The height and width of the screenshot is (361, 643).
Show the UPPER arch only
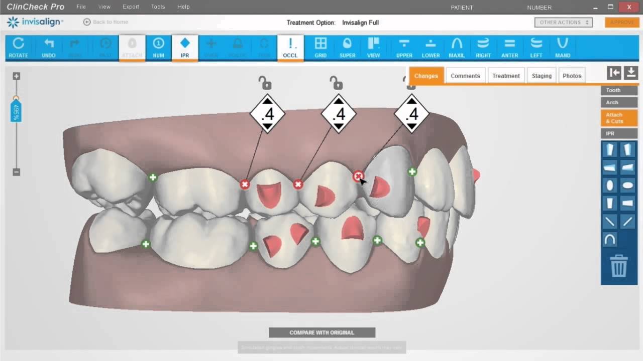tap(404, 48)
